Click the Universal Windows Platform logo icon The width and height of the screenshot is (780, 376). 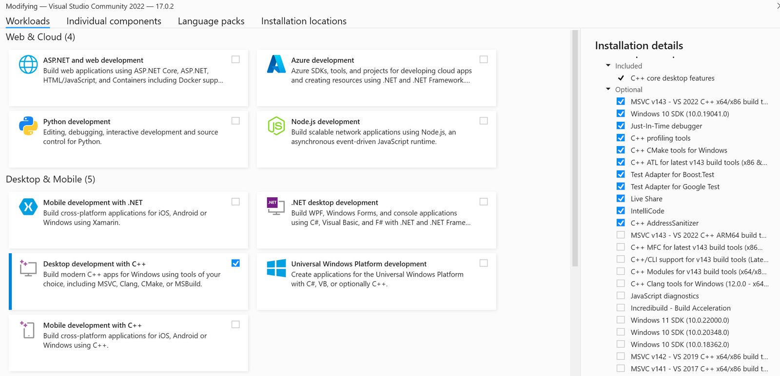[276, 268]
